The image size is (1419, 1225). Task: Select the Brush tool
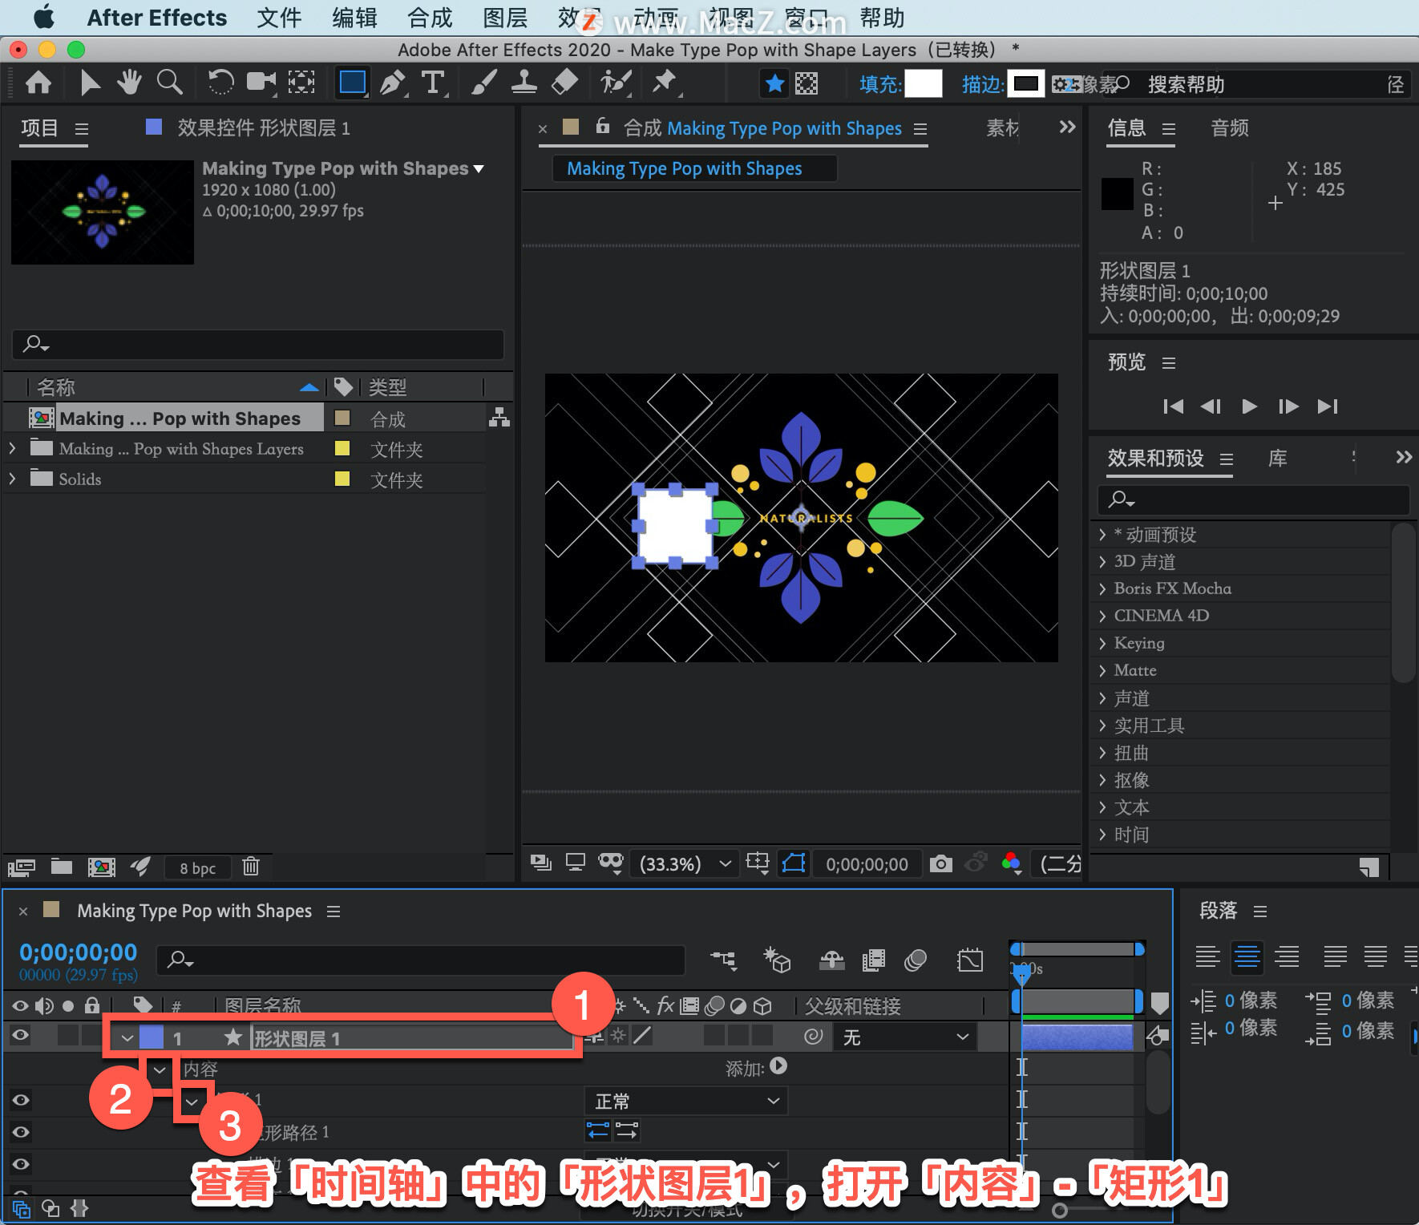pyautogui.click(x=483, y=83)
